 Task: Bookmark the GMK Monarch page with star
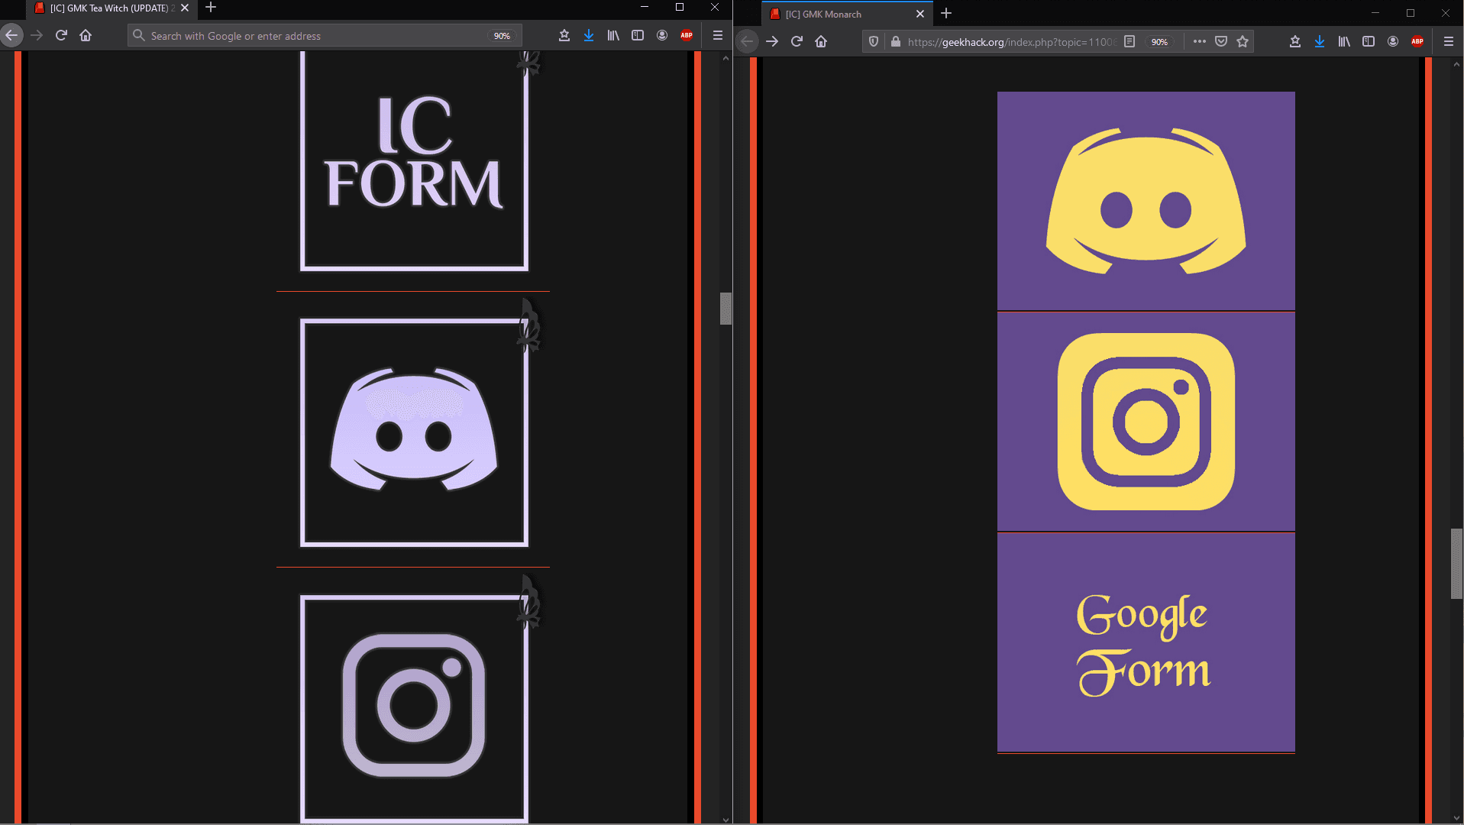(x=1243, y=42)
